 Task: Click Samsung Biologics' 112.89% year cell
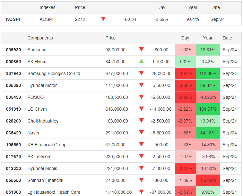[208, 73]
